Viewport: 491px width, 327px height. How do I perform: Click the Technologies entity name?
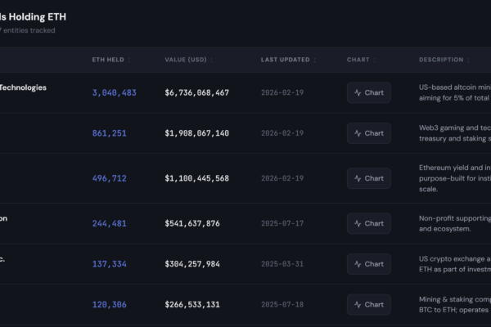(23, 87)
